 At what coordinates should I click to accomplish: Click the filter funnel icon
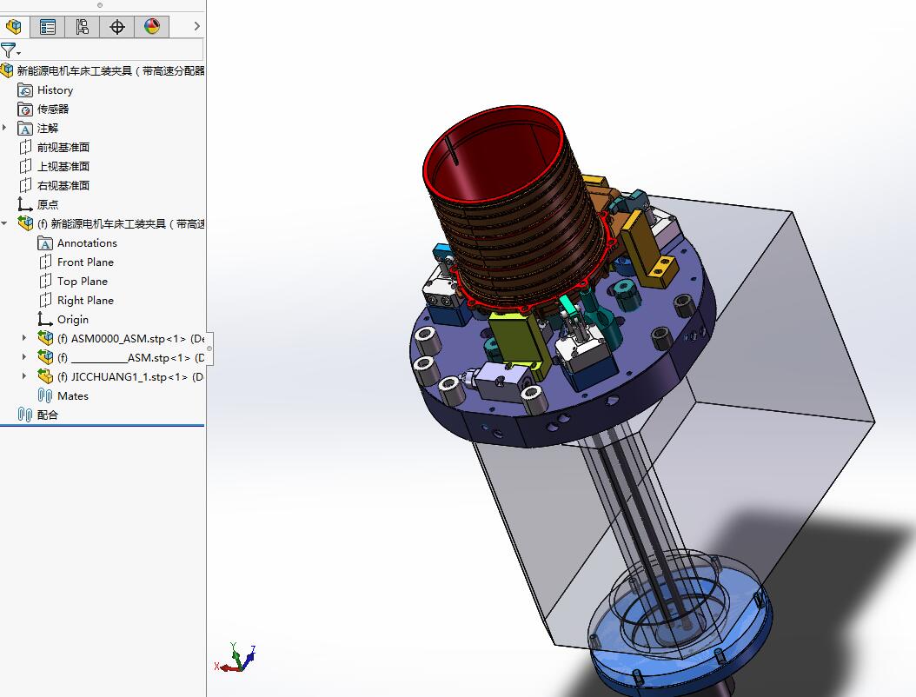pyautogui.click(x=8, y=50)
